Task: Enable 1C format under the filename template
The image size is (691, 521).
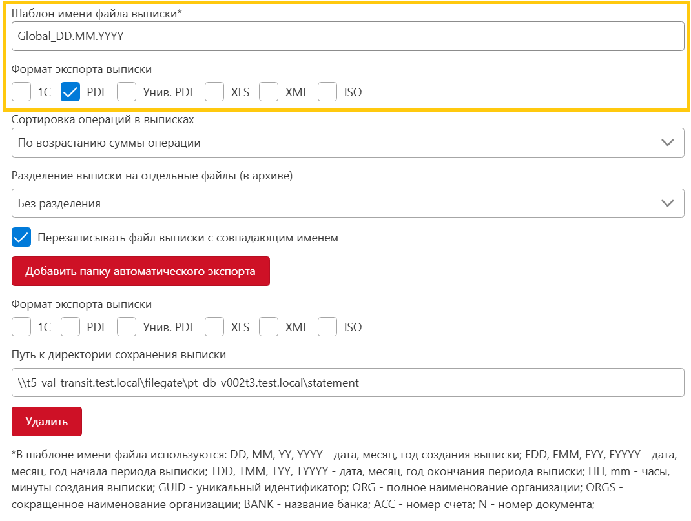Action: pos(21,92)
